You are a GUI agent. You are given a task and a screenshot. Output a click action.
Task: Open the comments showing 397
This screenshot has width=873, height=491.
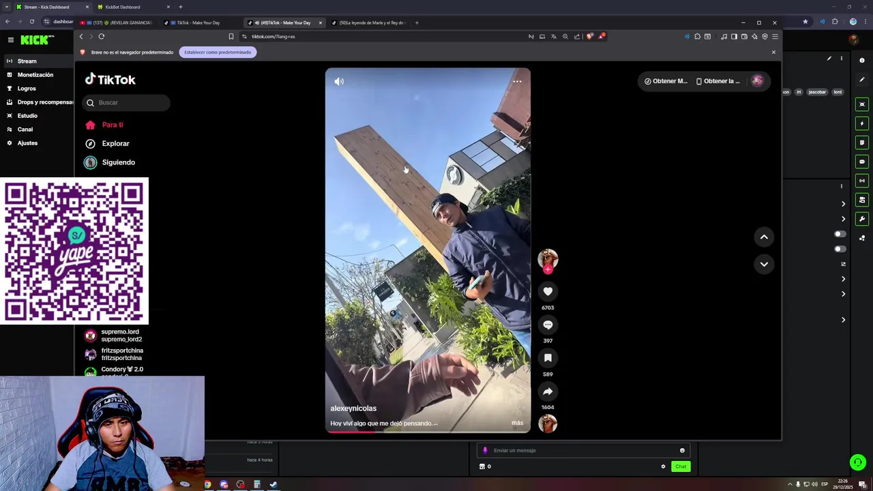548,325
